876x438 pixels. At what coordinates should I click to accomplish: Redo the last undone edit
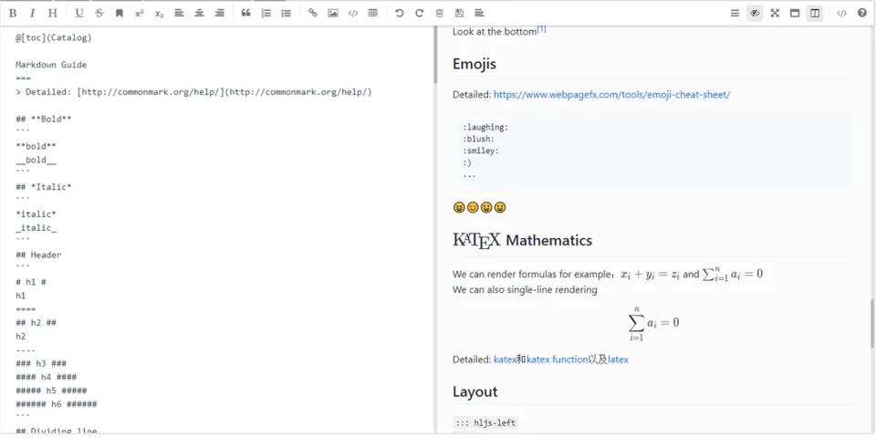(419, 14)
